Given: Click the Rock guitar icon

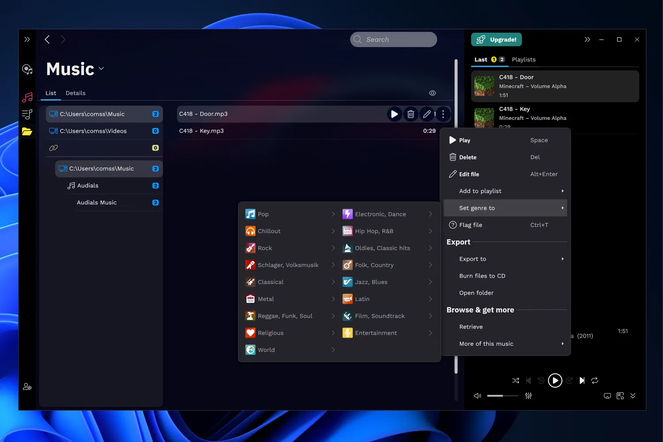Looking at the screenshot, I should pyautogui.click(x=250, y=248).
